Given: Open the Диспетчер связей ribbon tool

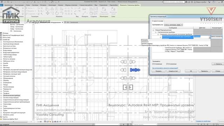Looking at the screenshot, I should [x=113, y=11].
